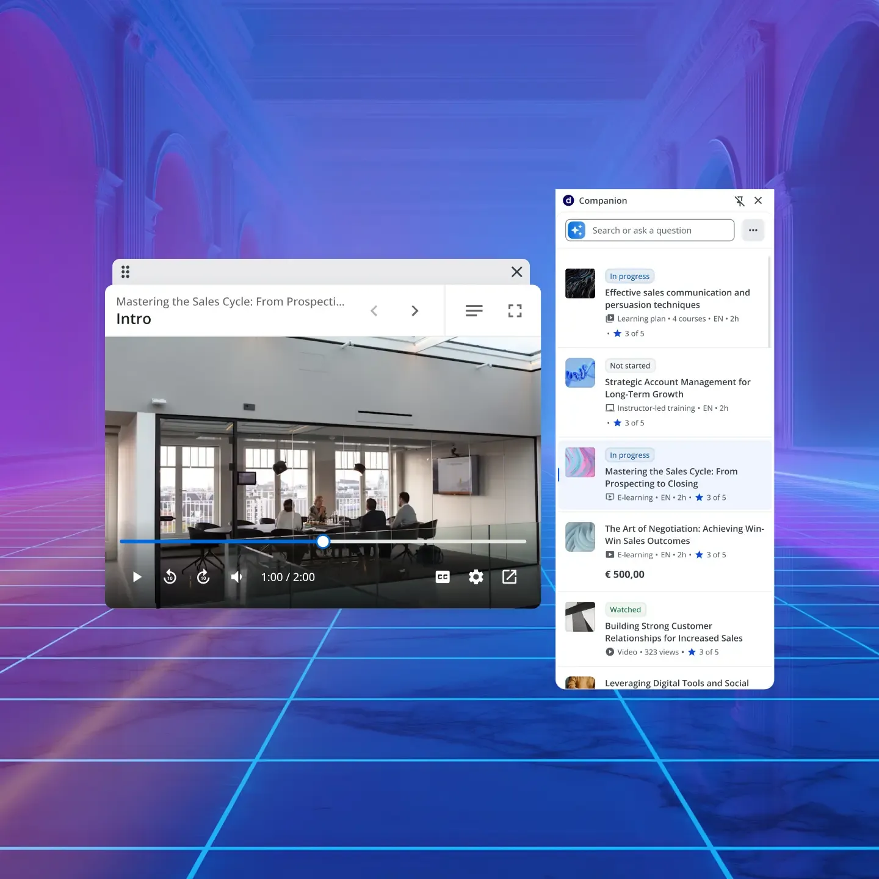
Task: Open video in external pop-out window
Action: 509,577
